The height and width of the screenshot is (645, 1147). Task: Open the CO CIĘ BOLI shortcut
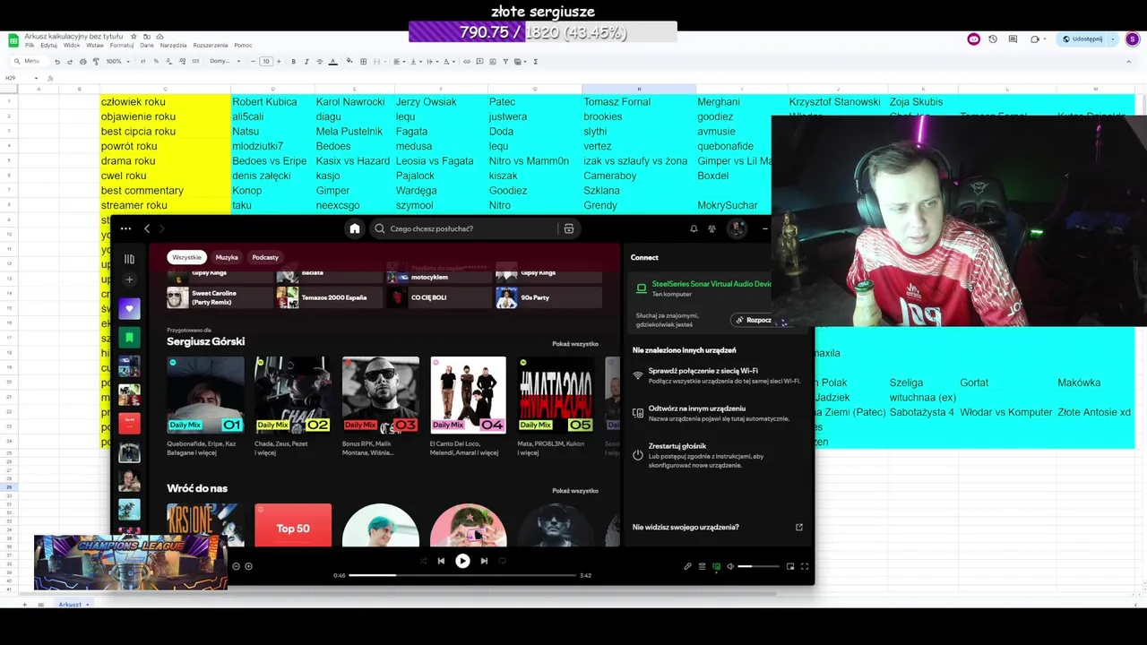[x=438, y=297]
